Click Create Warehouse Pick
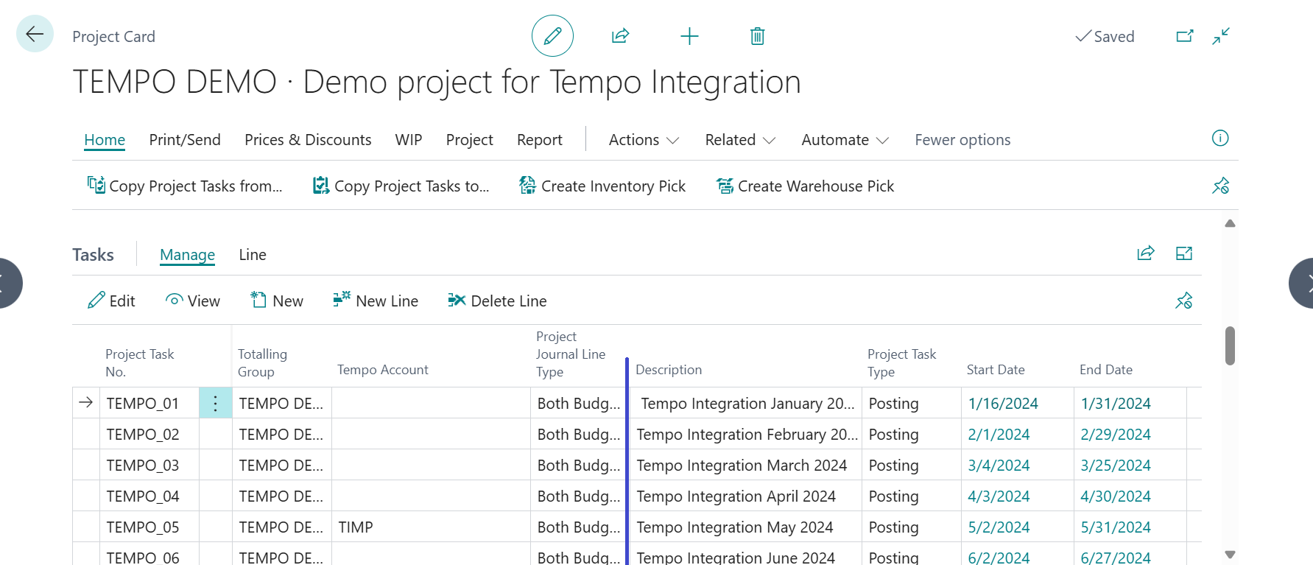The width and height of the screenshot is (1313, 565). (806, 186)
